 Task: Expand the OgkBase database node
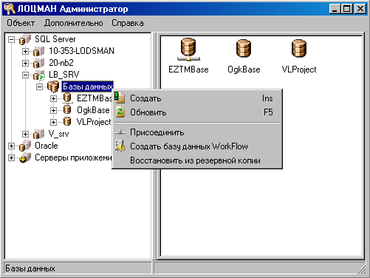[x=53, y=110]
